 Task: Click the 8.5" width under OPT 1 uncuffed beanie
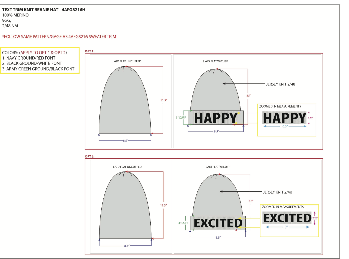(125, 141)
